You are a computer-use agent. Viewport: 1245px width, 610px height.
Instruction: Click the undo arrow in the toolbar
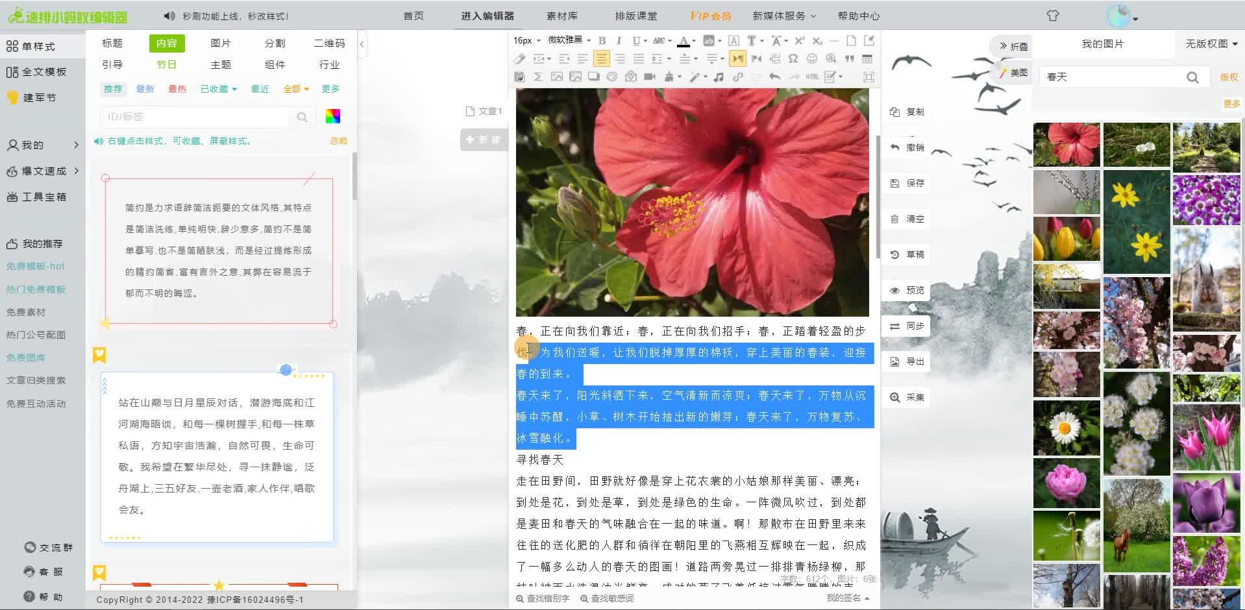click(775, 77)
